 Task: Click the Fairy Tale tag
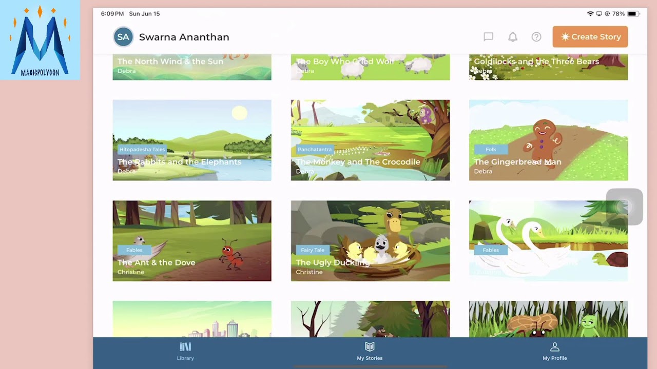point(313,250)
